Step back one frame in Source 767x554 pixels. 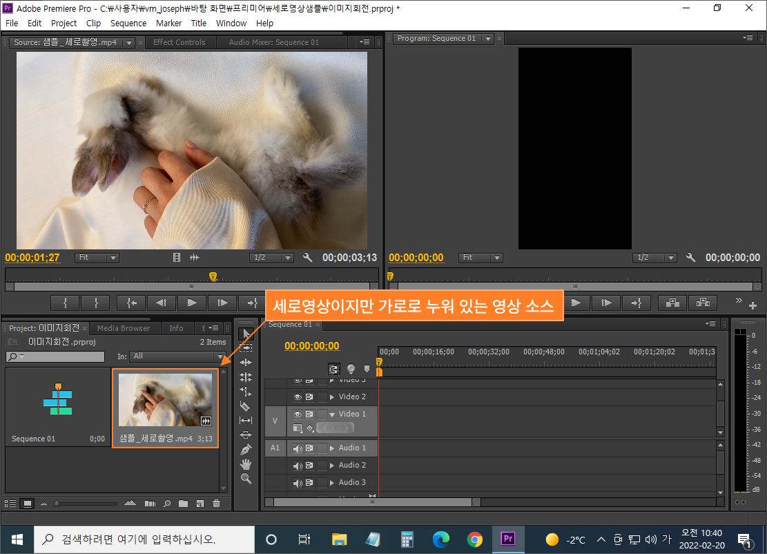(162, 303)
